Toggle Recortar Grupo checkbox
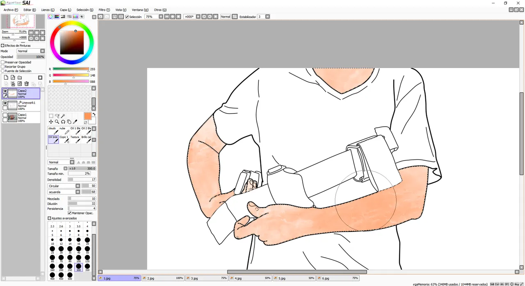This screenshot has width=525, height=286. [x=3, y=66]
